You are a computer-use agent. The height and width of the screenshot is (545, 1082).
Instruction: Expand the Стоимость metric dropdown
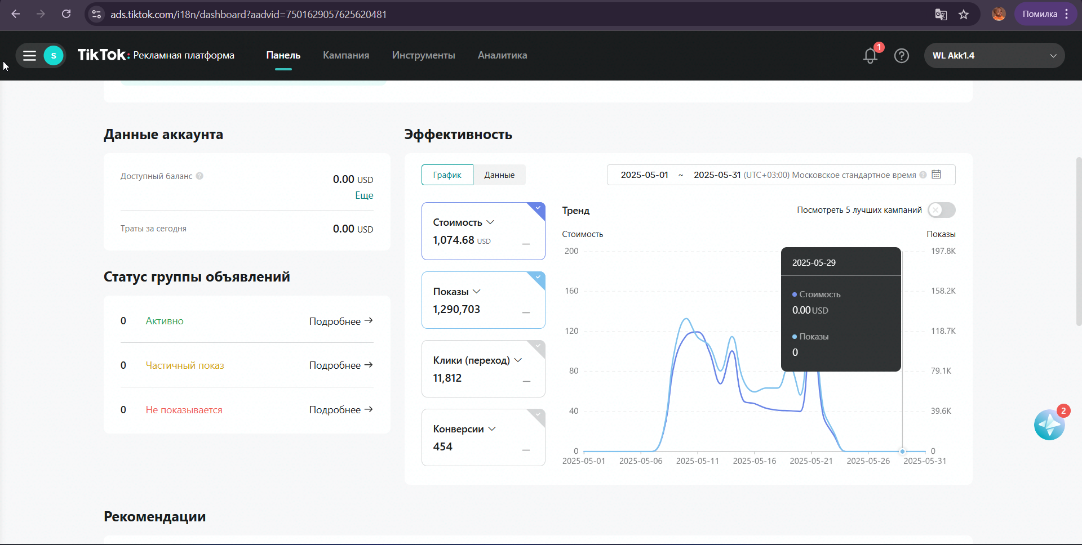[x=490, y=222]
